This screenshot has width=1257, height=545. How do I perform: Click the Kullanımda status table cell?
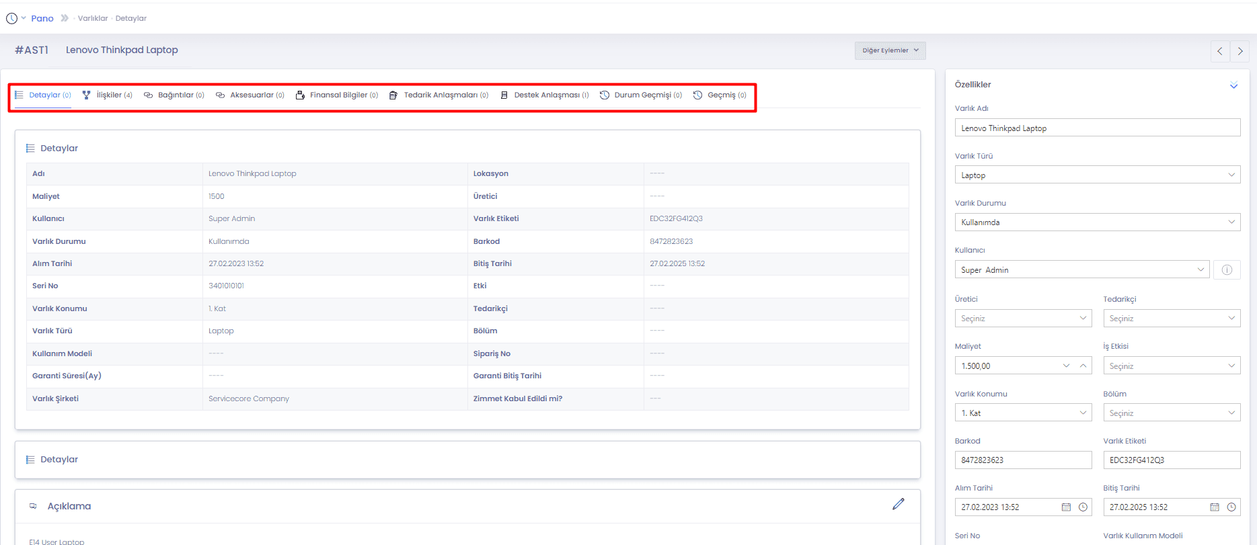coord(229,241)
